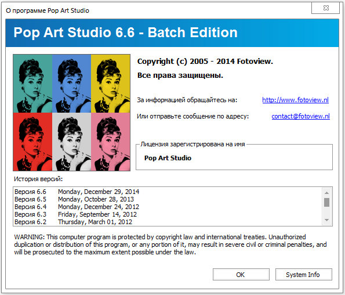Click the 'Или отправьте сообщение по адресу:' label
Image resolution: width=345 pixels, height=295 pixels.
coord(193,116)
